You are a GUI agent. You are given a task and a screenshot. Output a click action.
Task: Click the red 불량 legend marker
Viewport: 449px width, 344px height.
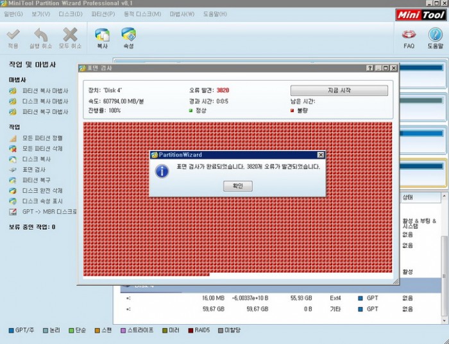click(292, 111)
